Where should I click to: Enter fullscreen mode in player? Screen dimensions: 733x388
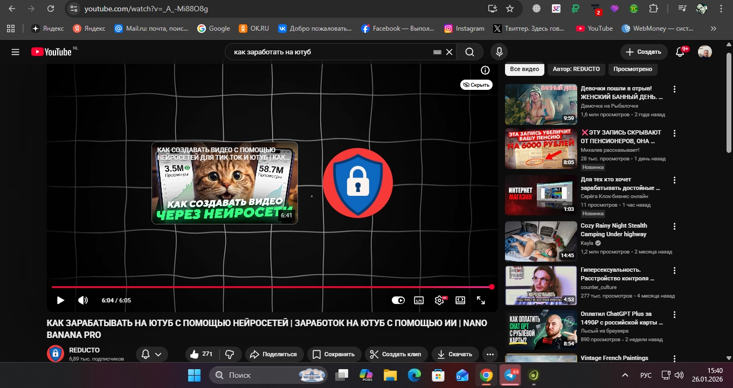pyautogui.click(x=481, y=300)
